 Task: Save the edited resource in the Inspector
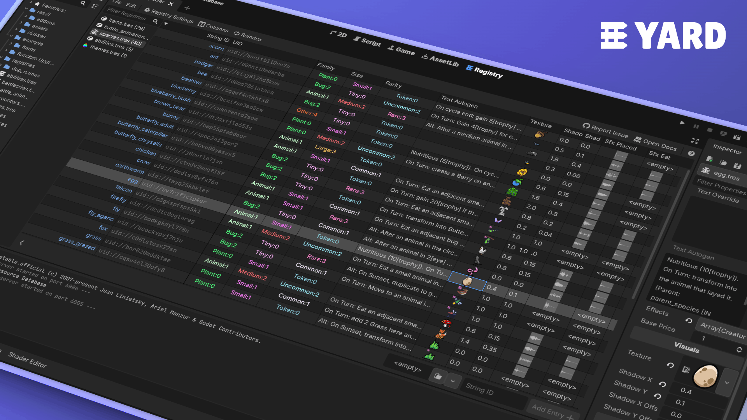(x=737, y=166)
